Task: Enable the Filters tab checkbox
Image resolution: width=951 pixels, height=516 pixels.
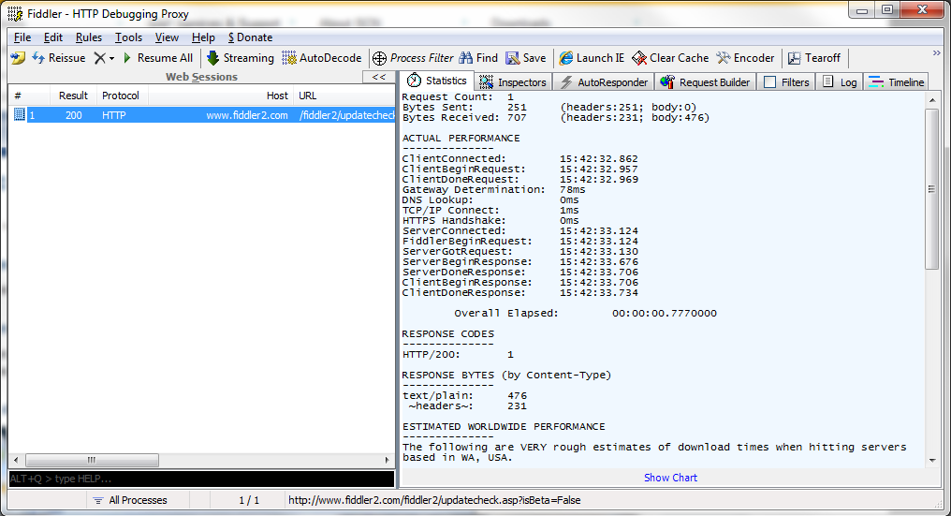Action: (x=769, y=82)
